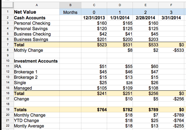This screenshot has width=186, height=130.
Task: Click the bold $764 Totals cell
Action: click(94, 110)
